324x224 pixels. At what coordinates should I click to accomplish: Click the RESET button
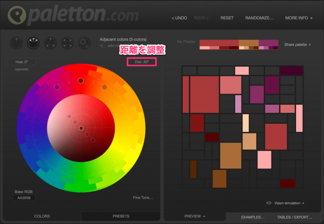pos(227,18)
